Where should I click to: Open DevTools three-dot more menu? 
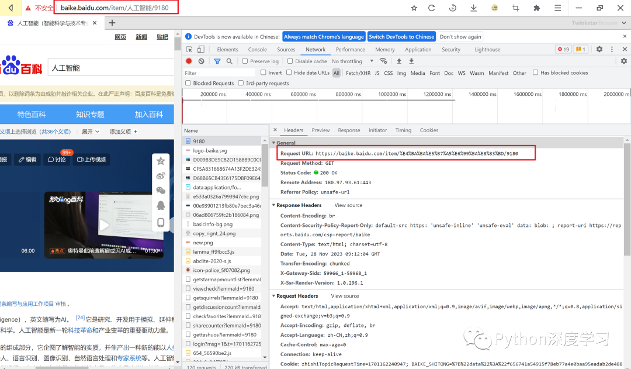pyautogui.click(x=612, y=49)
